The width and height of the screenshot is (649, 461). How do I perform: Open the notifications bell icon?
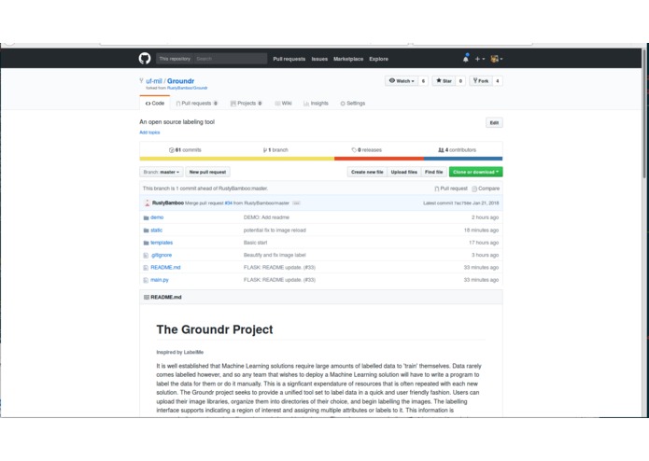pos(466,59)
